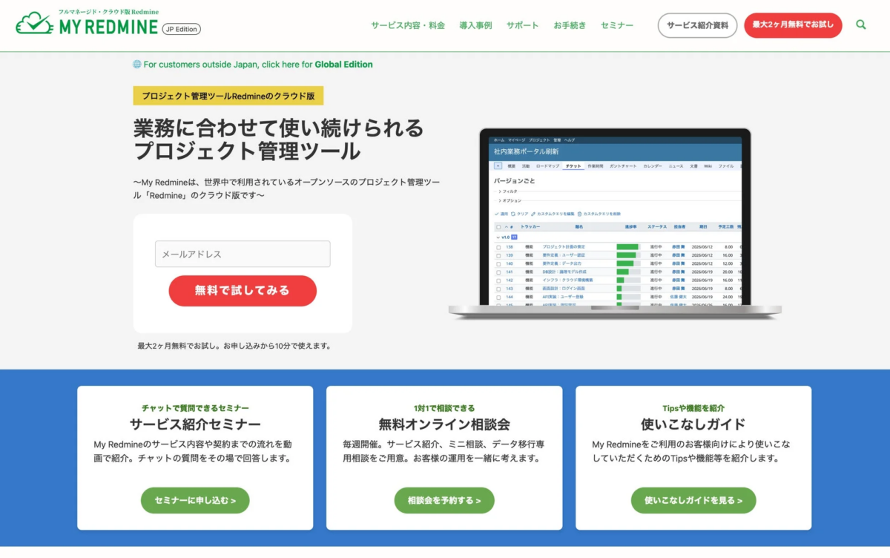The width and height of the screenshot is (890, 558).
Task: Click the チャットで質問できるセミナー caption
Action: click(195, 408)
